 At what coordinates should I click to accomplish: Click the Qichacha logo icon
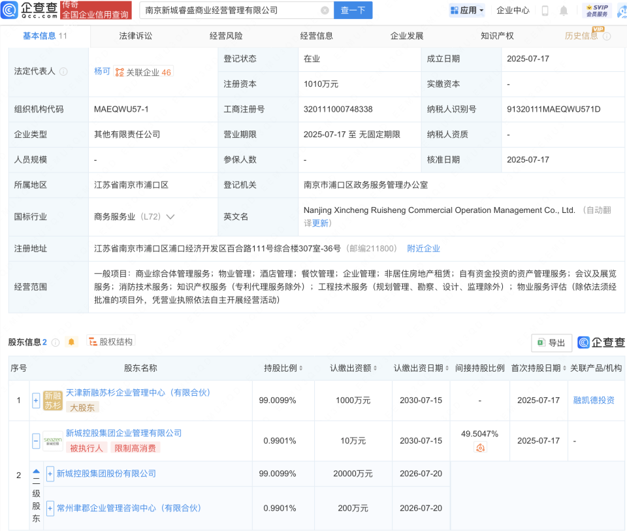coord(9,10)
